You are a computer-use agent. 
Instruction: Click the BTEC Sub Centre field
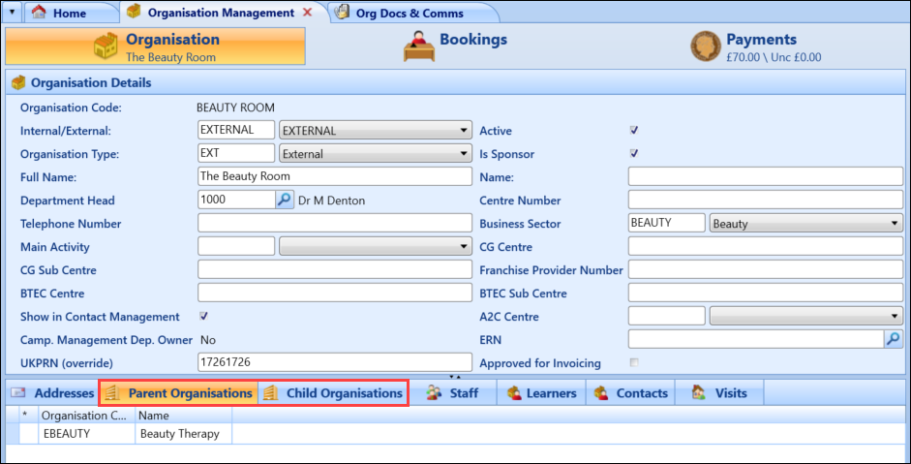pyautogui.click(x=766, y=293)
